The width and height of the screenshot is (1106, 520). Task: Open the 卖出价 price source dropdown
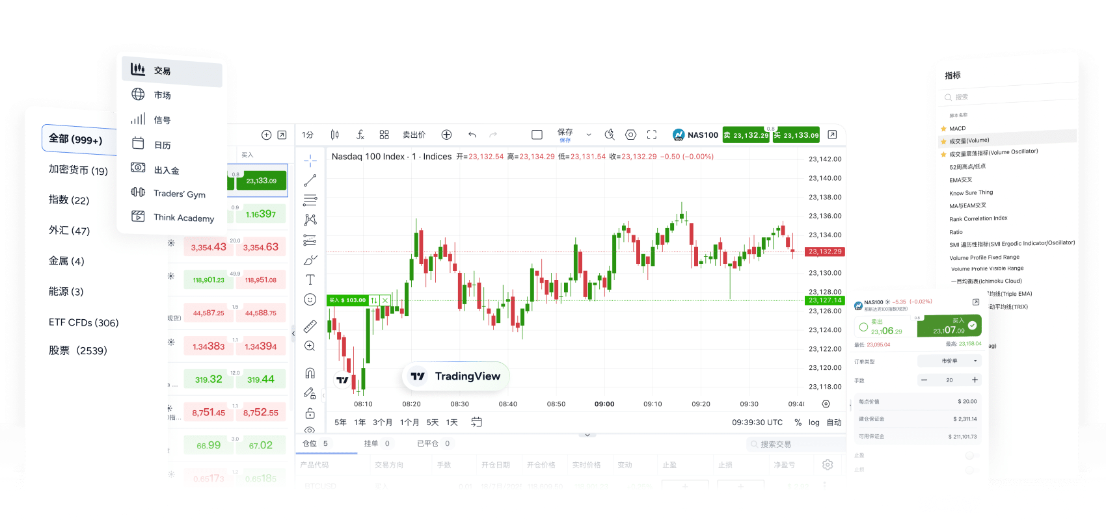(414, 135)
